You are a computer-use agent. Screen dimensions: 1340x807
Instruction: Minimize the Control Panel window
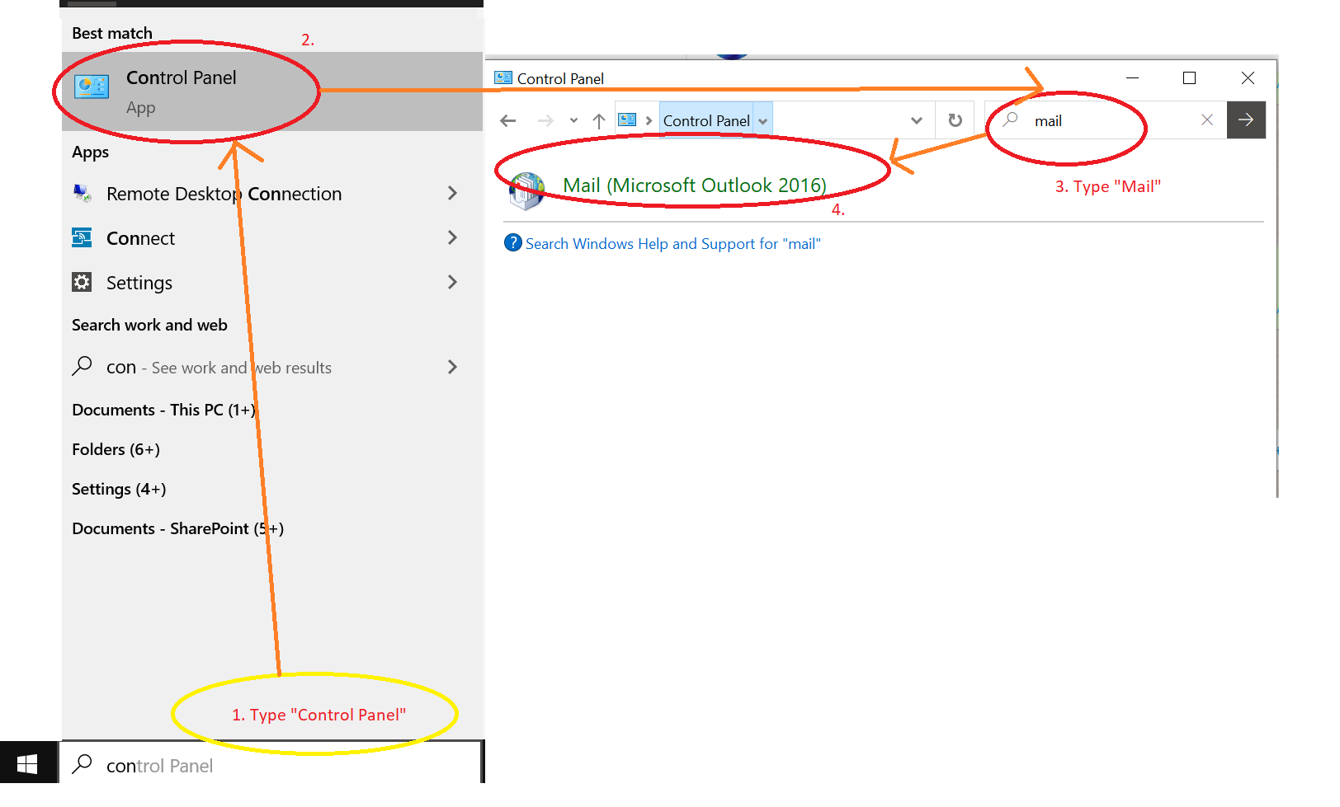point(1133,77)
